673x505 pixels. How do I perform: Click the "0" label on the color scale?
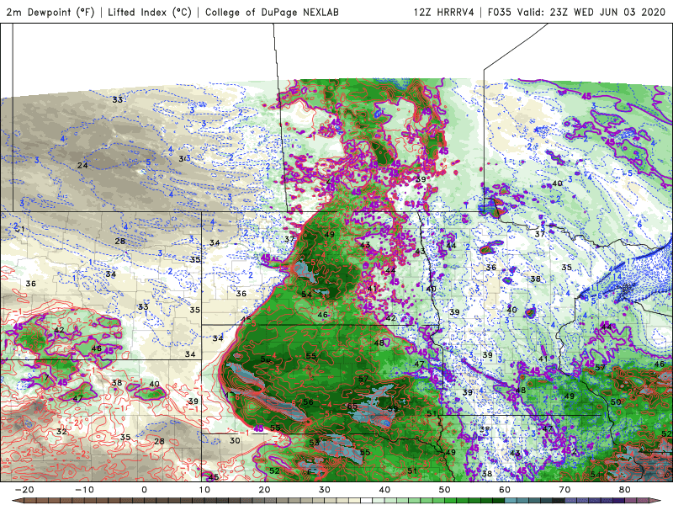(144, 490)
